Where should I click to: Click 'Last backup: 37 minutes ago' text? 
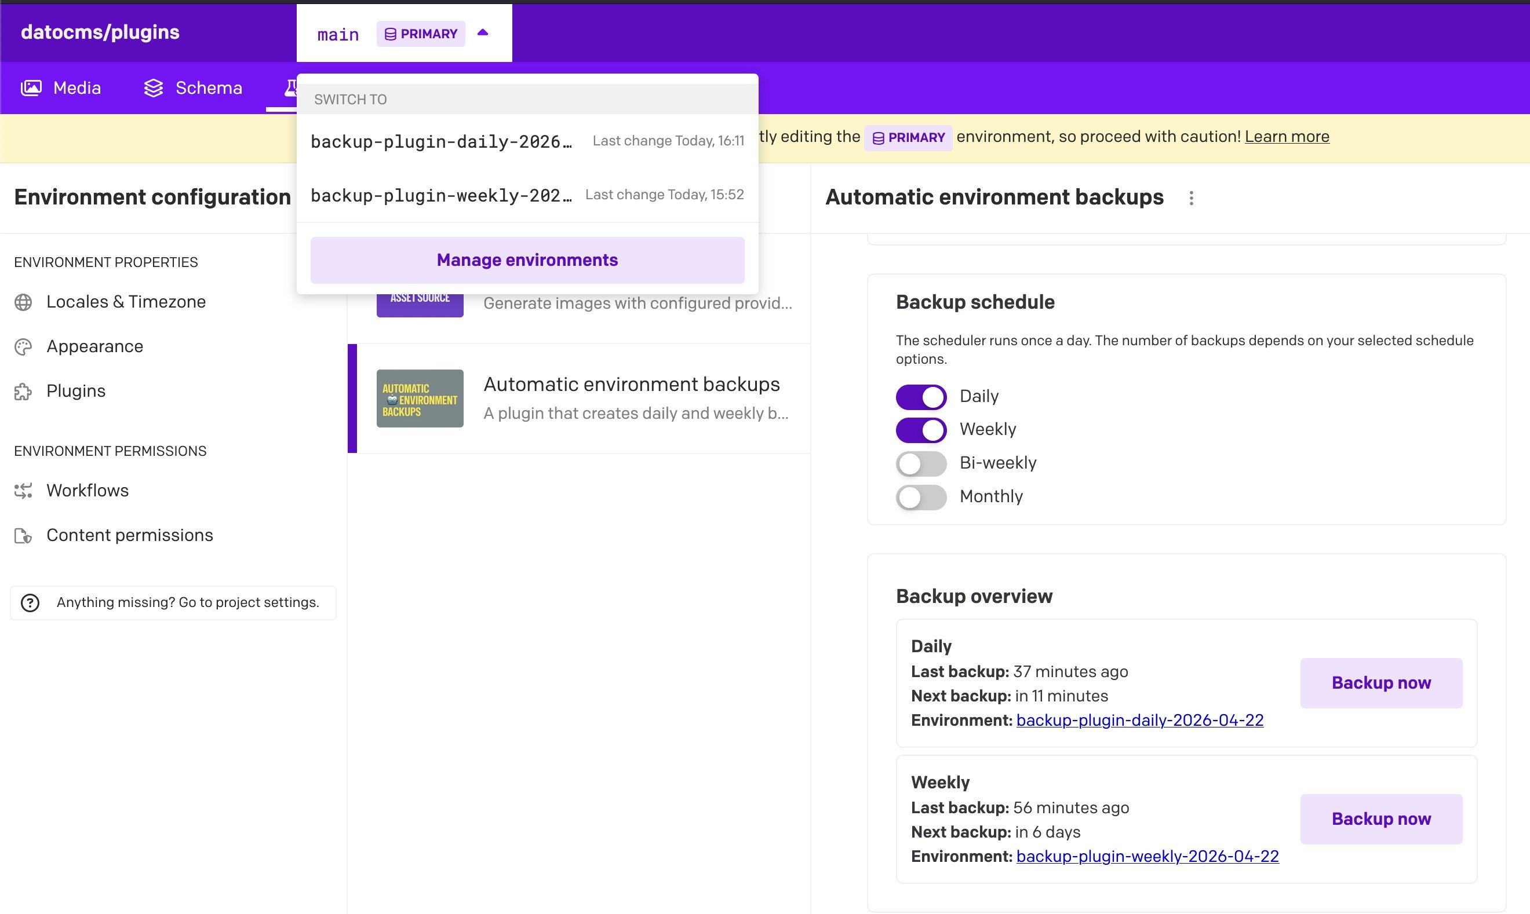(1019, 671)
